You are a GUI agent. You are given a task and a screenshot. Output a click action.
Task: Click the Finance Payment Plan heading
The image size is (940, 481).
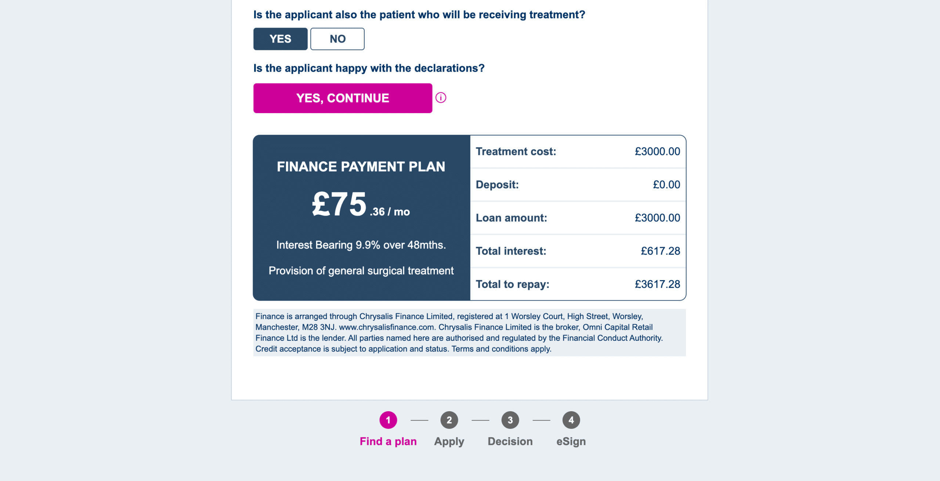(x=361, y=167)
